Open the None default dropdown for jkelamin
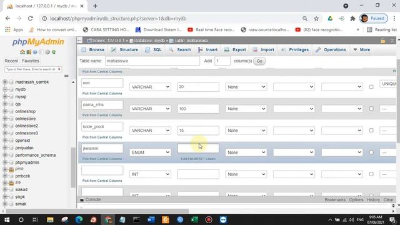 (x=246, y=152)
